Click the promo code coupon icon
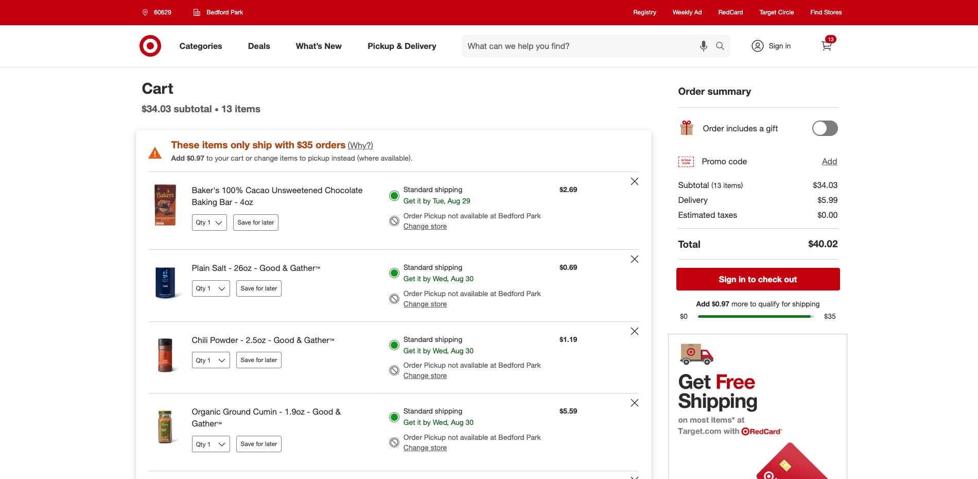Image resolution: width=978 pixels, height=479 pixels. (x=686, y=162)
